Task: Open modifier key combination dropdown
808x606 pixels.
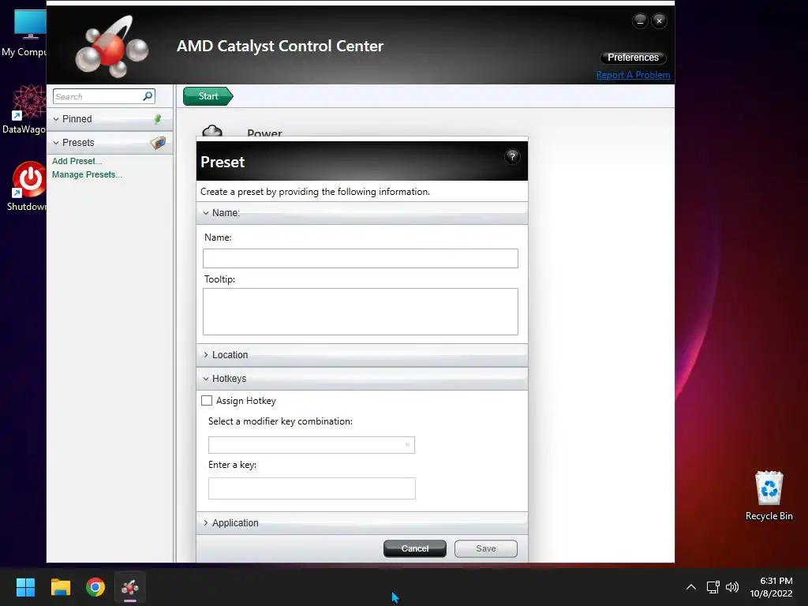Action: tap(311, 445)
